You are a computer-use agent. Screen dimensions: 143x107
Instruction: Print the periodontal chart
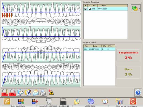[43, 93]
